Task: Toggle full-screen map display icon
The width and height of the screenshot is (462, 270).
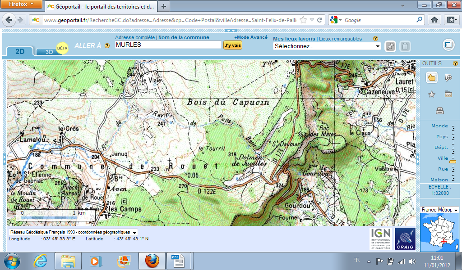Action: pos(448,45)
